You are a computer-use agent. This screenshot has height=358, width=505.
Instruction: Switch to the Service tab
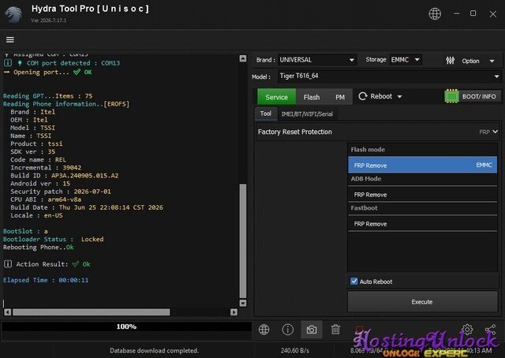click(x=276, y=97)
